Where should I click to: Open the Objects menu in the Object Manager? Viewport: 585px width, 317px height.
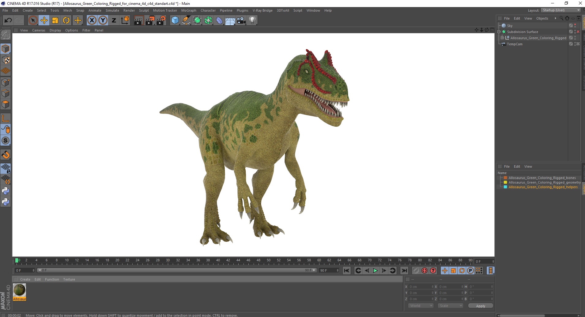click(542, 18)
